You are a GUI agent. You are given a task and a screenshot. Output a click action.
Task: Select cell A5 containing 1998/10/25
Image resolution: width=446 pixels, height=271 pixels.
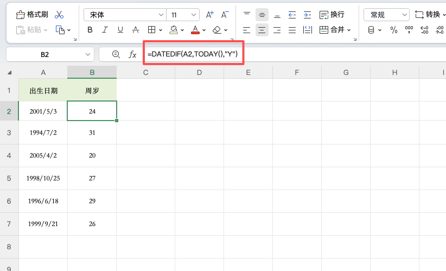tap(43, 178)
